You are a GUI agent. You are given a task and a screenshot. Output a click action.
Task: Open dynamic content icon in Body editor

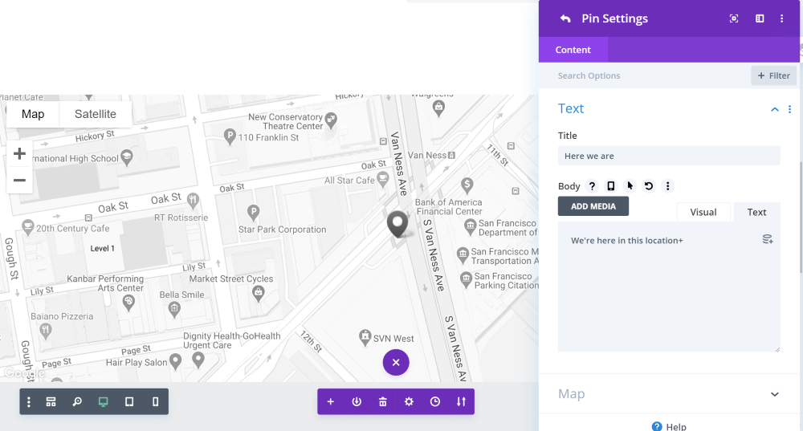pos(767,239)
